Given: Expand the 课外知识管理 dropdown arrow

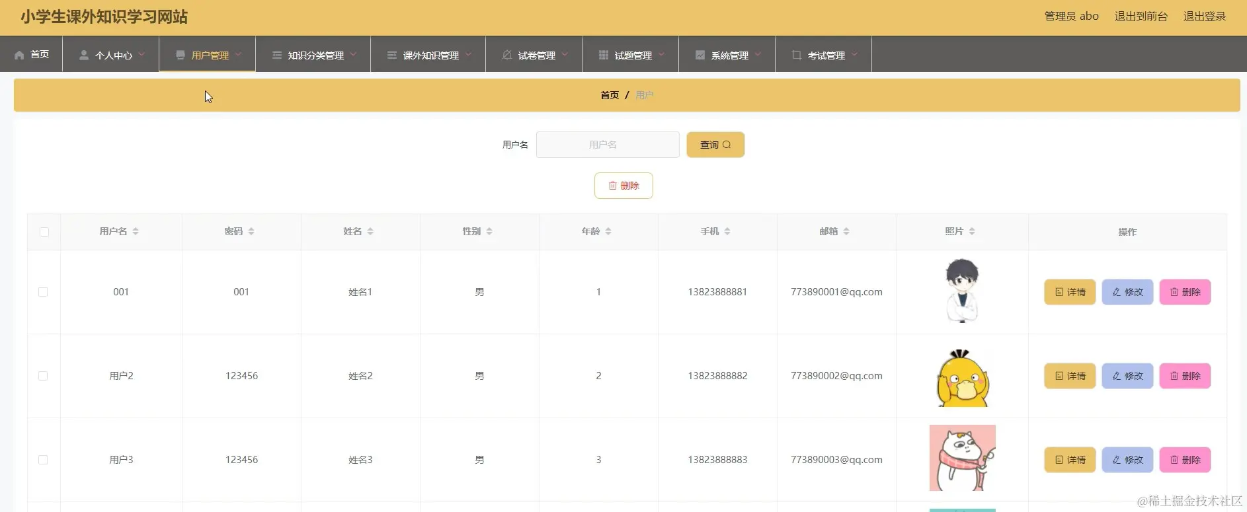Looking at the screenshot, I should 468,54.
